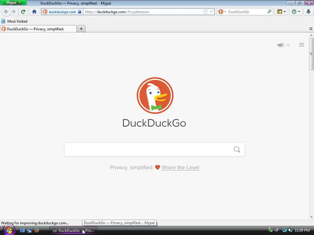This screenshot has height=235, width=314.
Task: Open the Mypal application menu
Action: 13,2
